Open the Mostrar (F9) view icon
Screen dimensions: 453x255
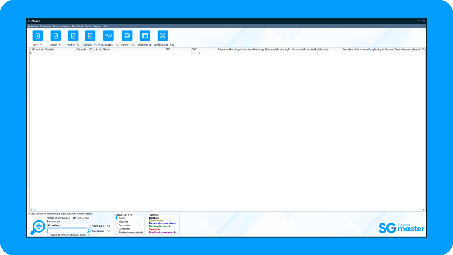[73, 36]
